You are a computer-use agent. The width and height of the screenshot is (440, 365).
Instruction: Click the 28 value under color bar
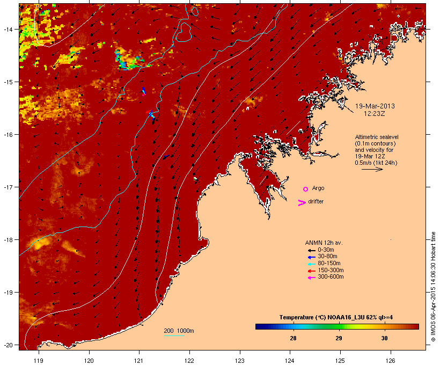(x=293, y=338)
